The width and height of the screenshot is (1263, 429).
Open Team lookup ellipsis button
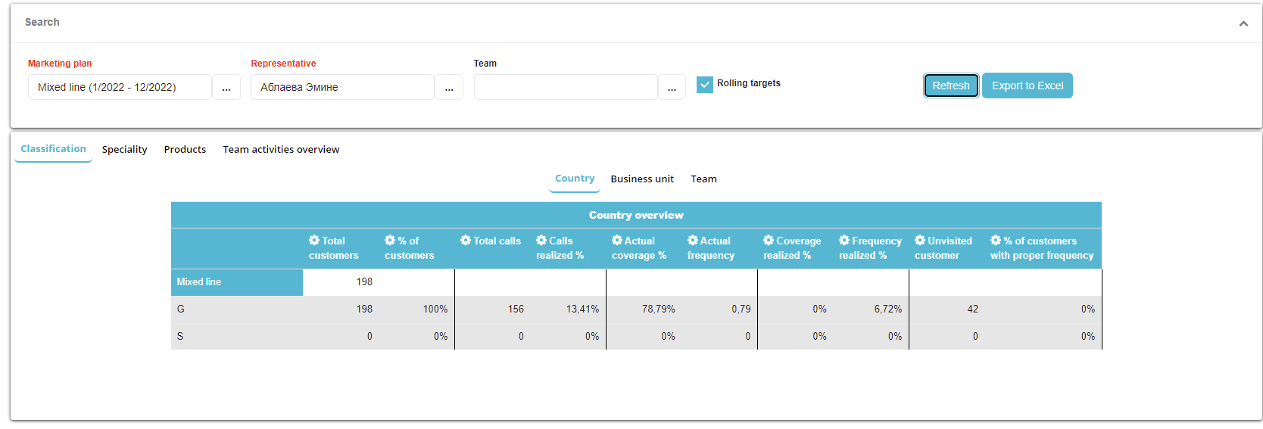[x=672, y=88]
